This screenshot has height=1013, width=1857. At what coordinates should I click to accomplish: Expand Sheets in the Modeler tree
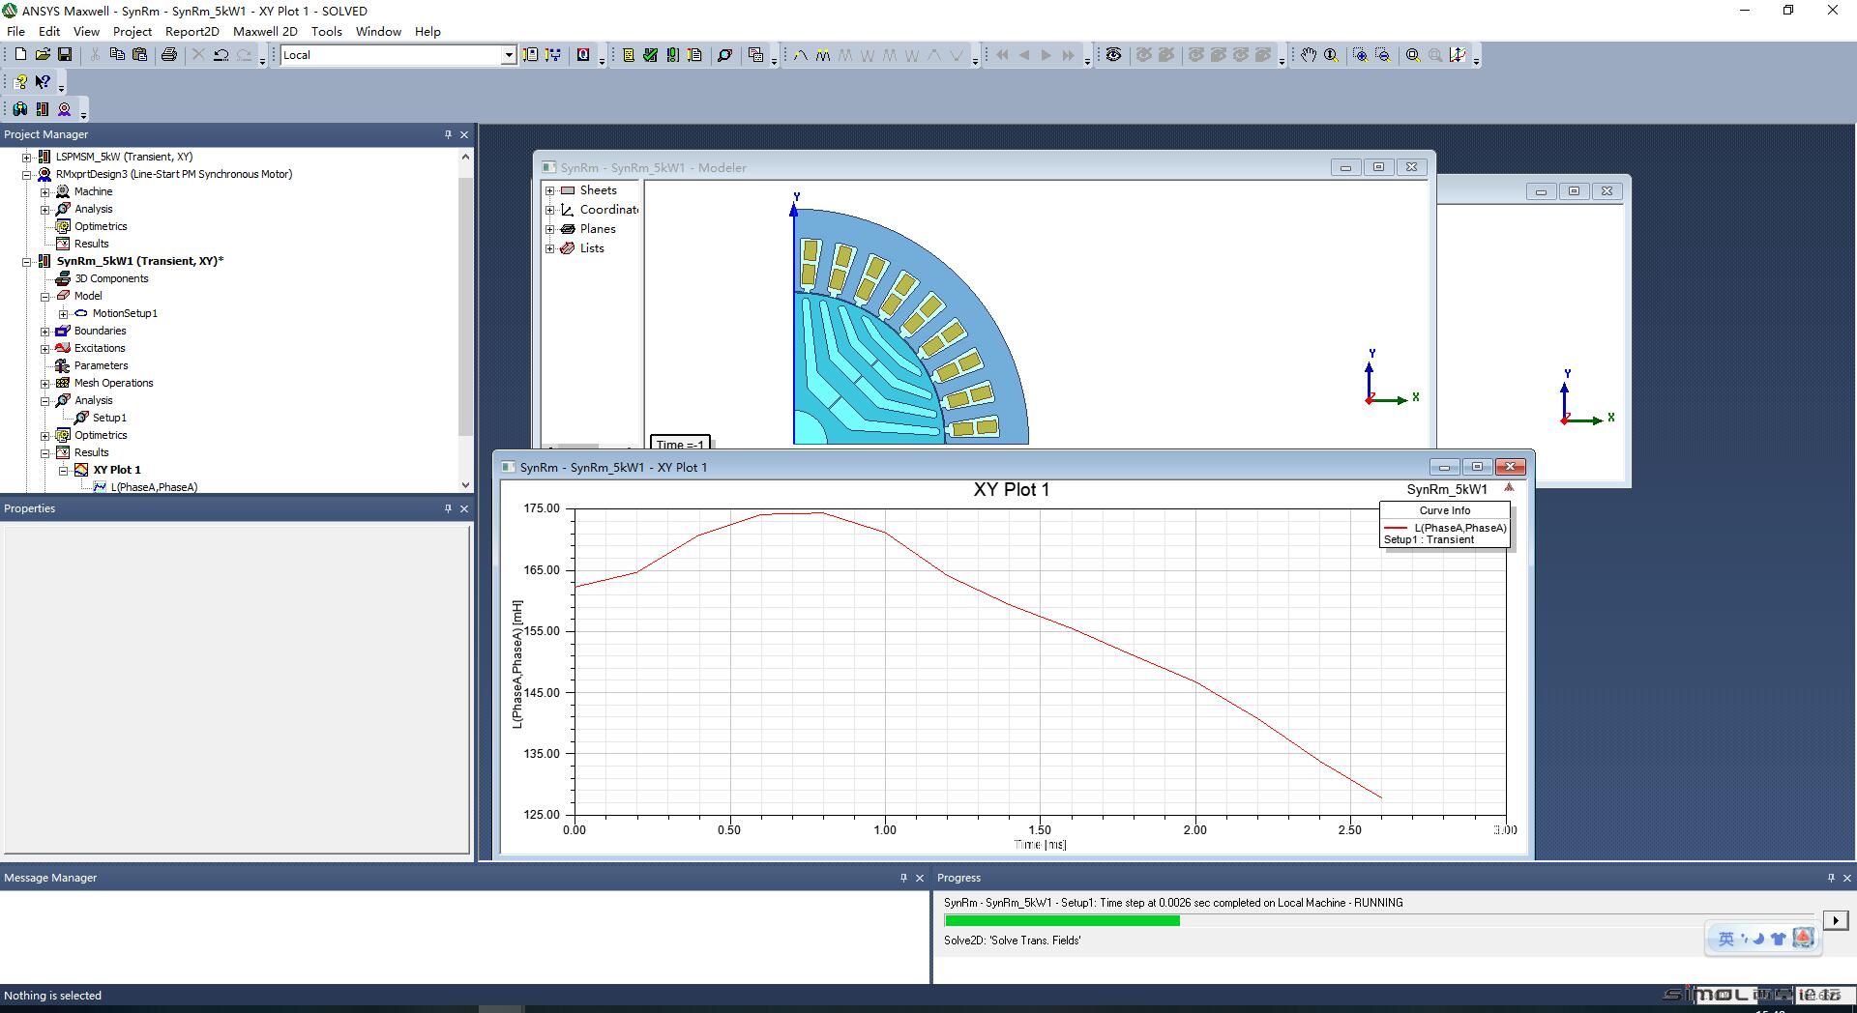(550, 190)
